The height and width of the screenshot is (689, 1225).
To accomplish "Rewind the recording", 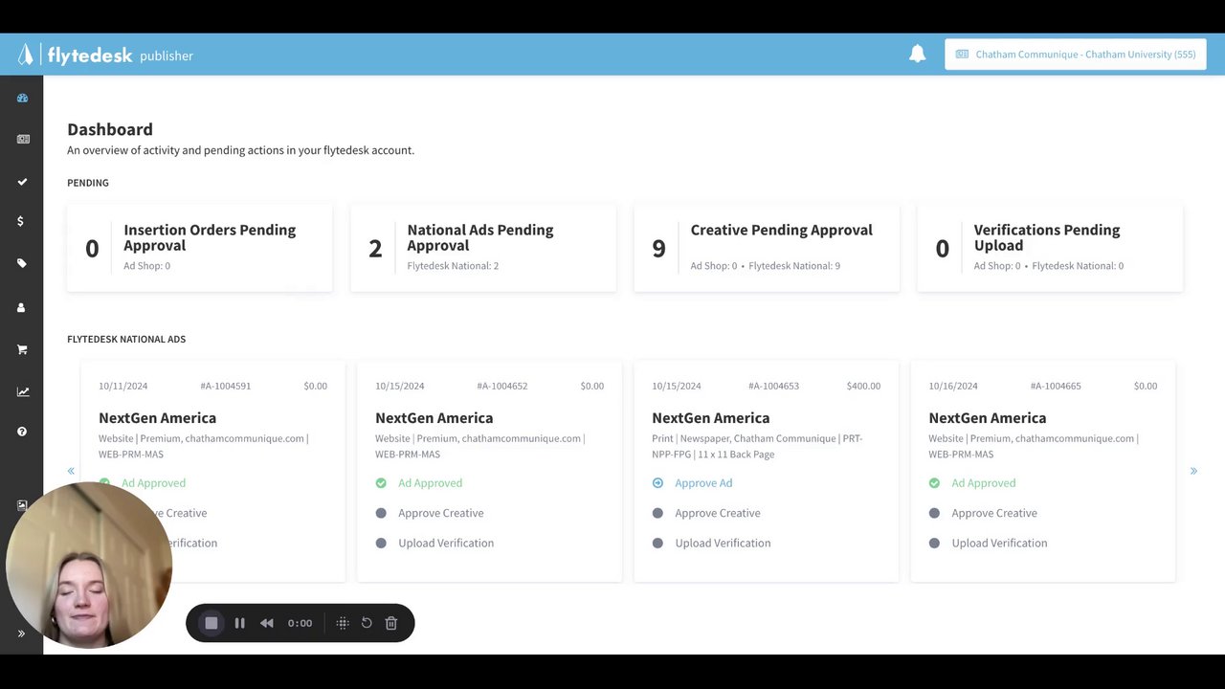I will pos(267,623).
